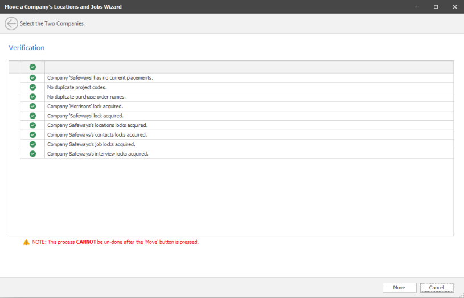Image resolution: width=464 pixels, height=298 pixels.
Task: Click check icon beside 'No duplicate purchase order names'
Action: click(x=32, y=97)
